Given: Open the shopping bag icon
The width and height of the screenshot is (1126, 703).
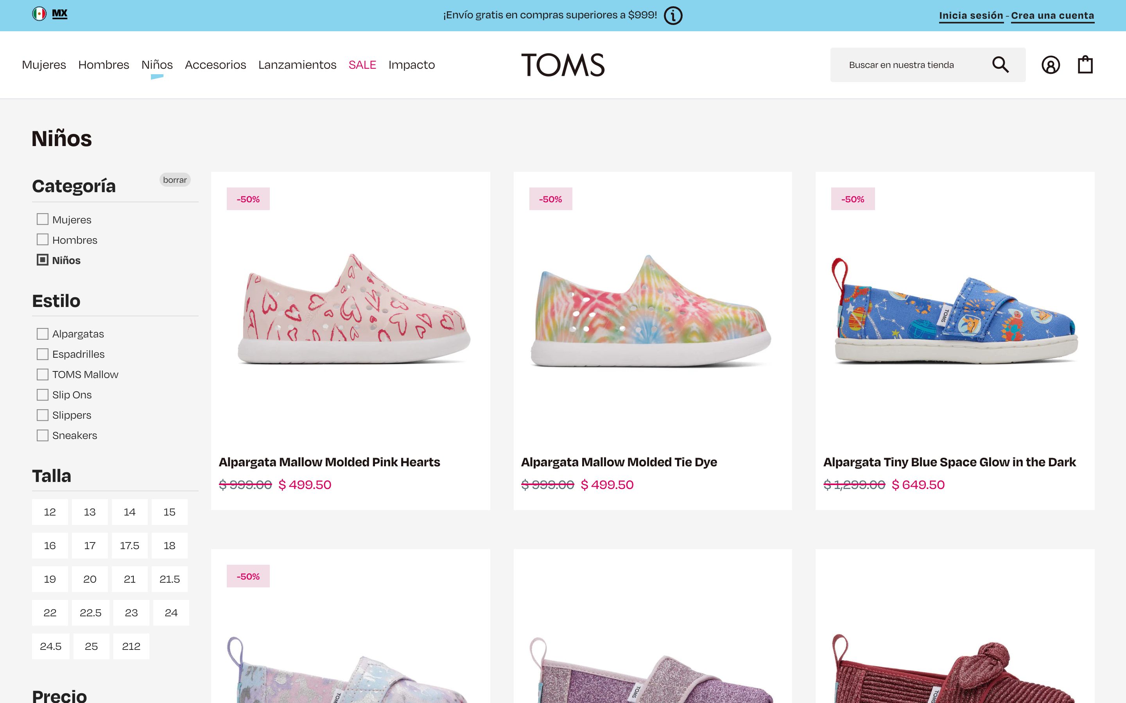Looking at the screenshot, I should [x=1085, y=64].
